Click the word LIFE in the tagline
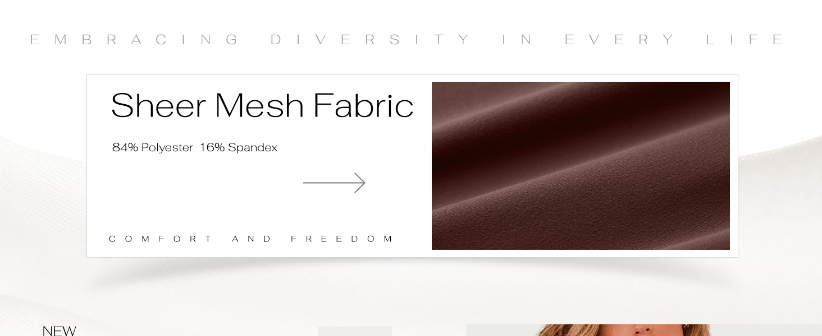The image size is (822, 336). point(745,40)
